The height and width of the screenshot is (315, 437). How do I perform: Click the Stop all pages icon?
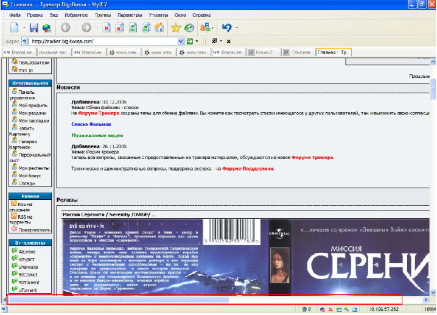point(120,27)
